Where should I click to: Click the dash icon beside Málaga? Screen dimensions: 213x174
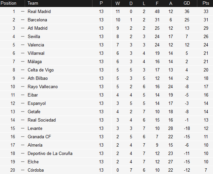pyautogui.click(x=23, y=61)
